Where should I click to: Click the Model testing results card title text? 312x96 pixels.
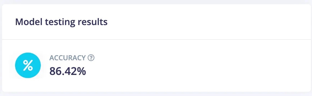pos(61,22)
